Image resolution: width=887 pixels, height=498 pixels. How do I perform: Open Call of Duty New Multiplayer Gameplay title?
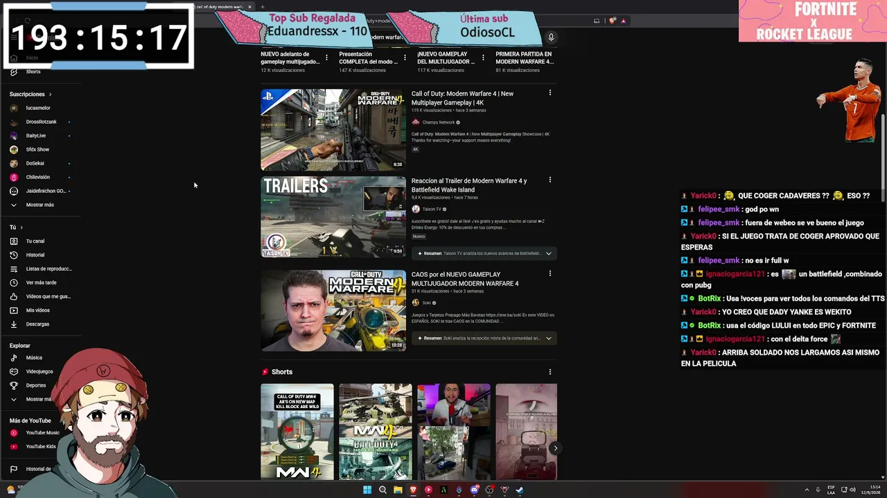click(463, 98)
